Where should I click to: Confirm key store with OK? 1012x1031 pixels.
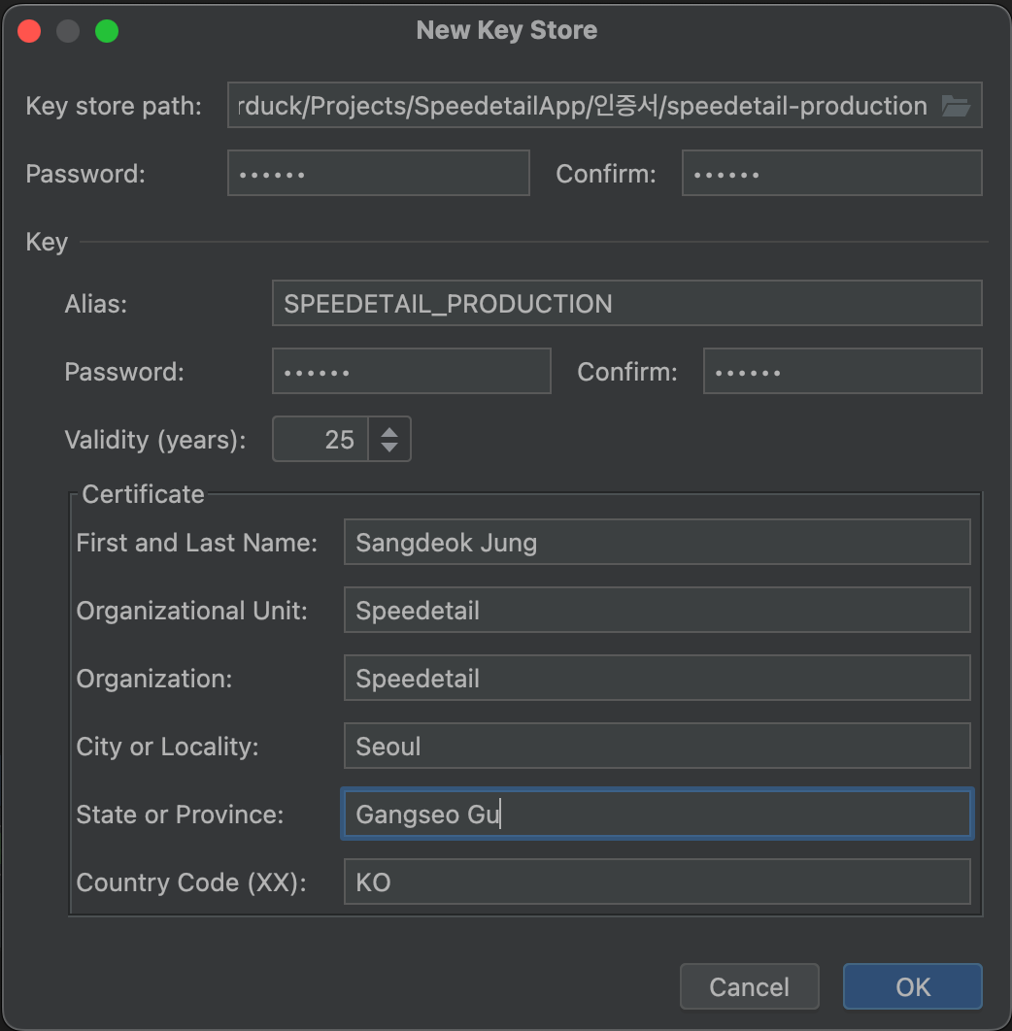pos(913,986)
